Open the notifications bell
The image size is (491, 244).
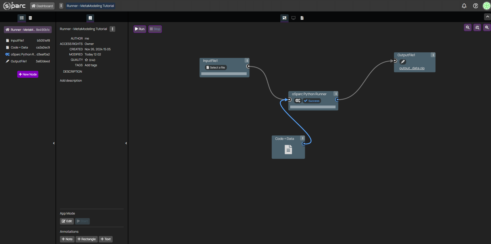(464, 6)
